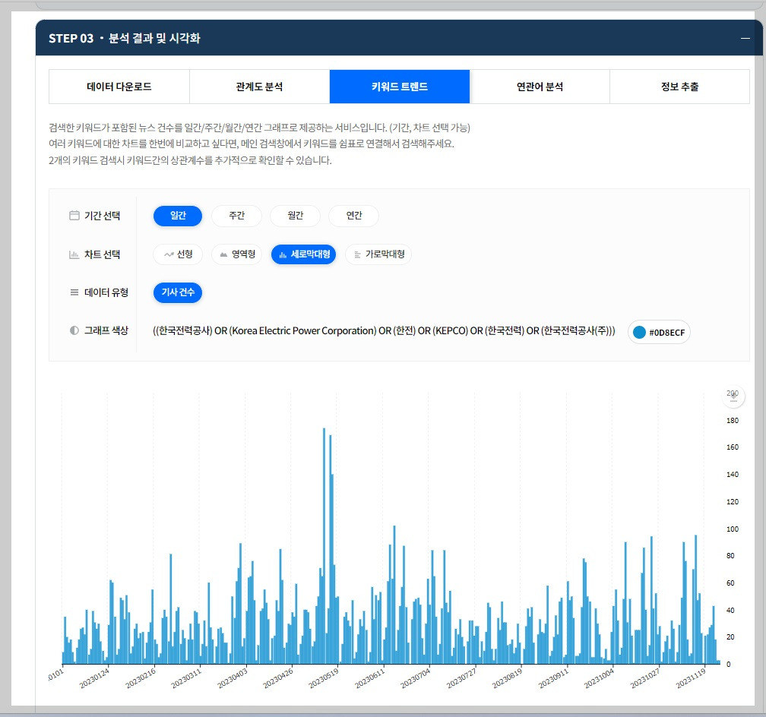
Task: Click the half-circle icon beside 그래프 색상
Action: click(x=74, y=330)
